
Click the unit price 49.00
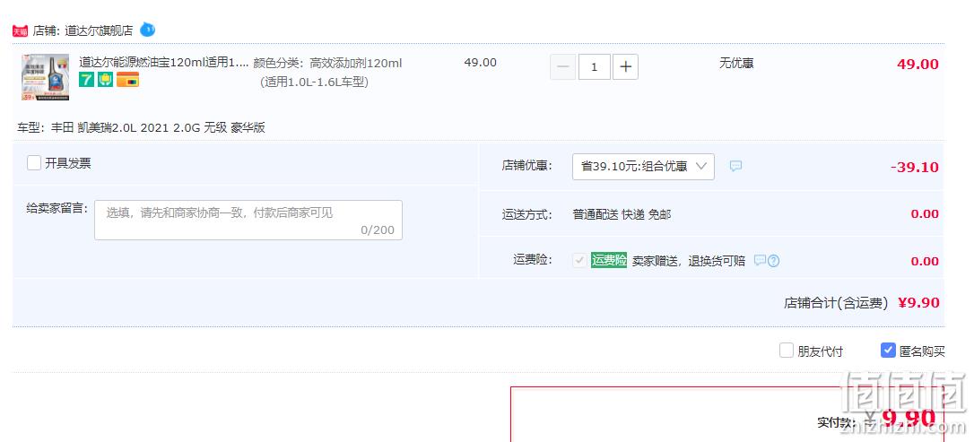click(480, 63)
